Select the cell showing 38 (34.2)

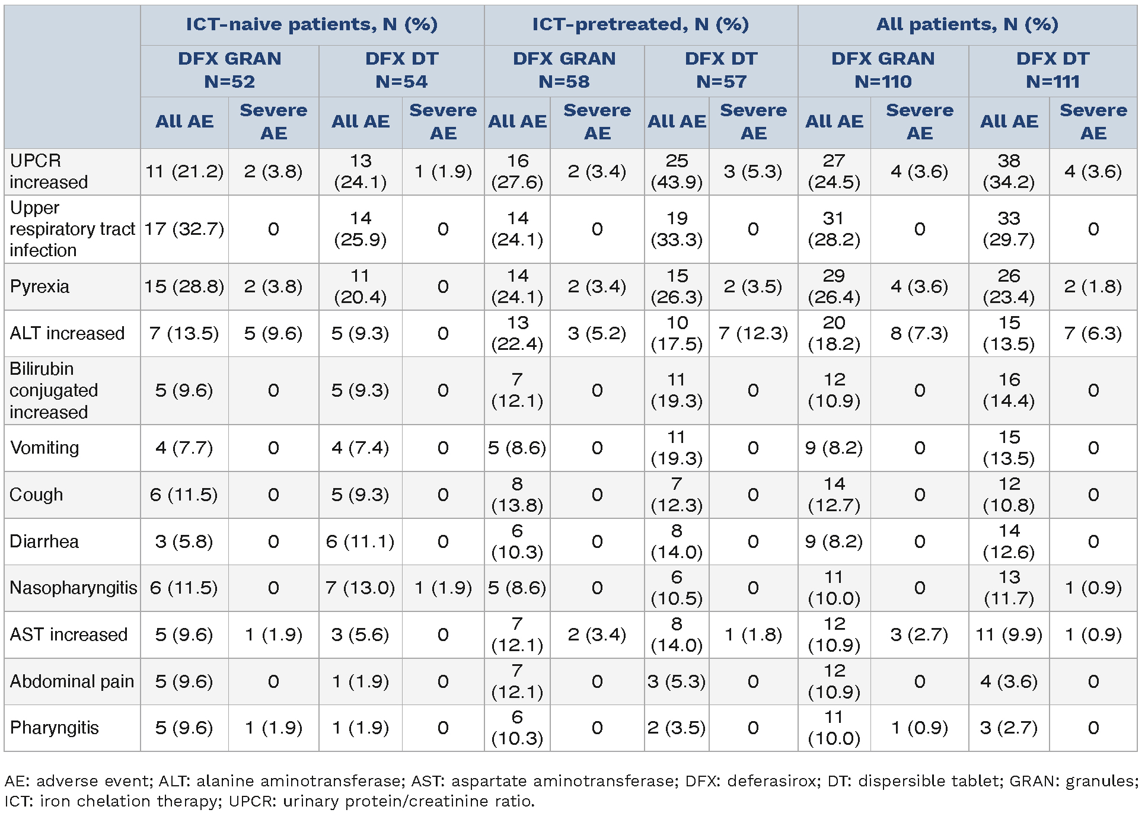tap(1009, 171)
